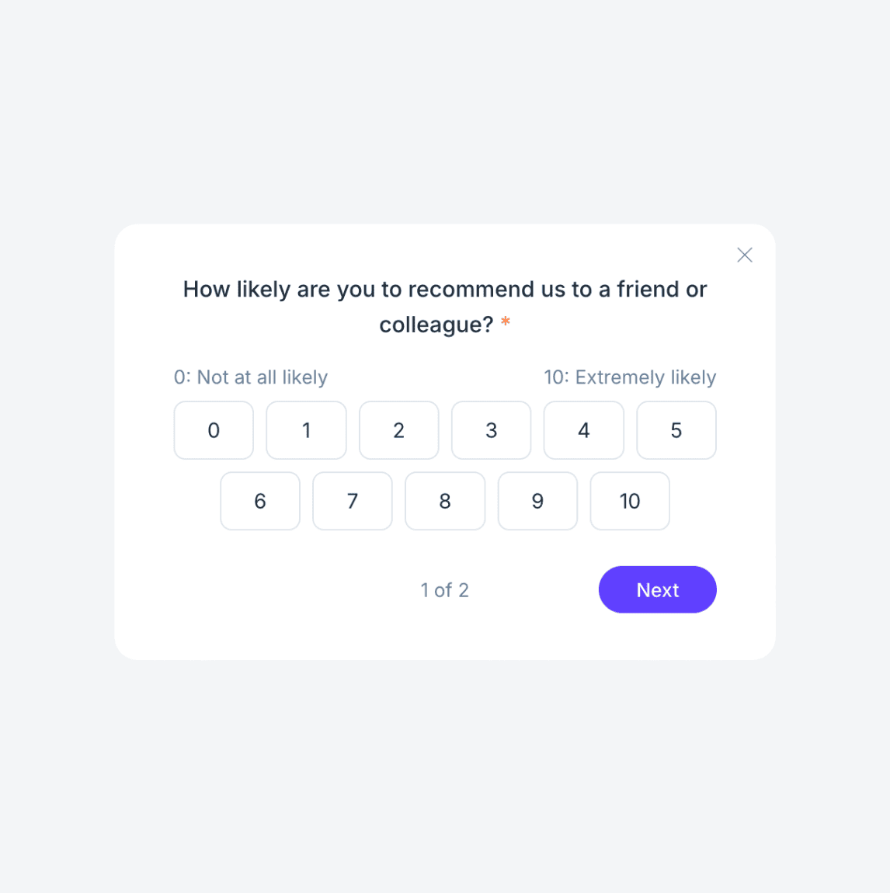The height and width of the screenshot is (893, 890).
Task: Dismiss the survey with the X icon
Action: 744,255
